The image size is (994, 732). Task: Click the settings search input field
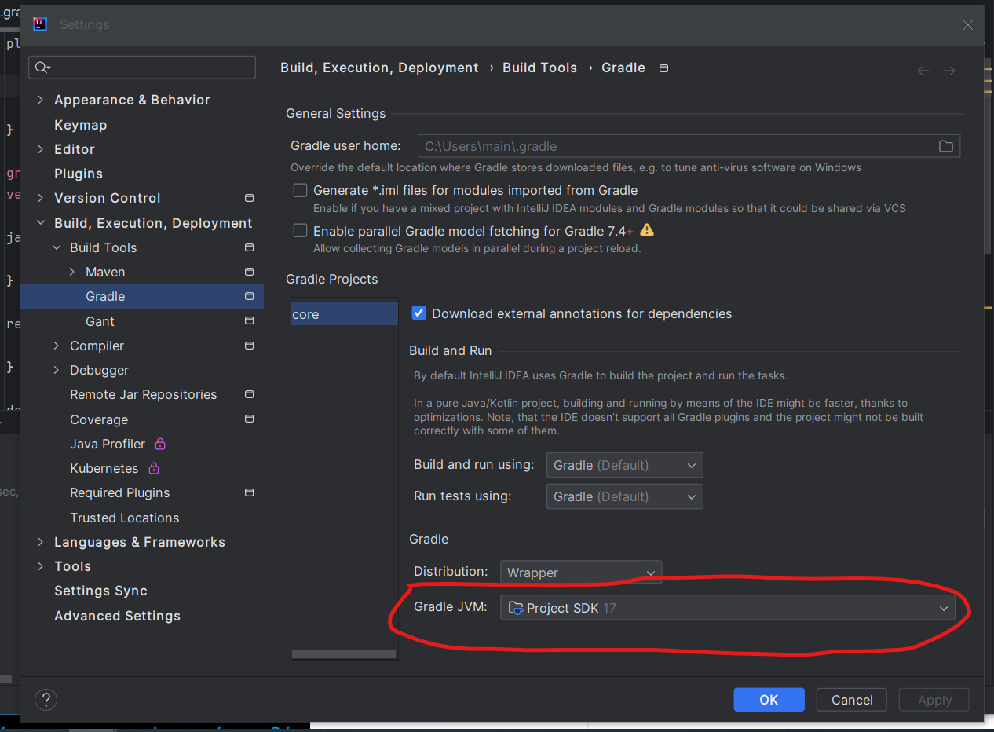(x=142, y=68)
